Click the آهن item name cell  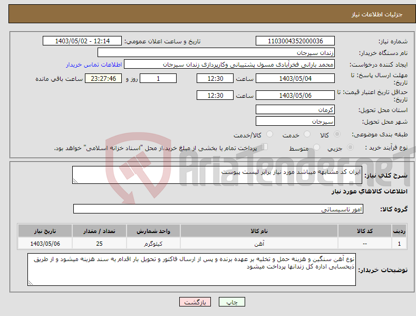click(259, 244)
